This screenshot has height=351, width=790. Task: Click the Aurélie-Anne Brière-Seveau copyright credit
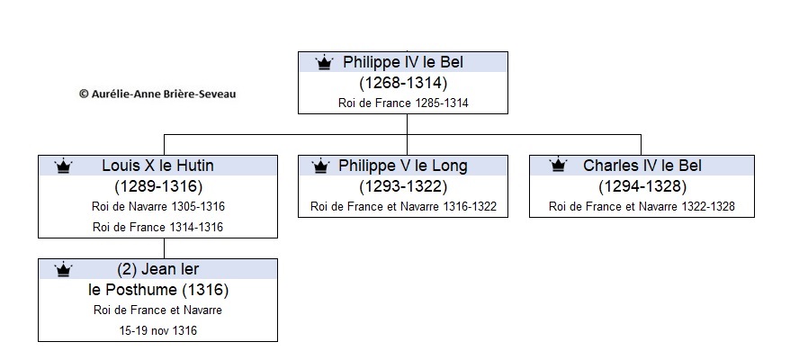coord(157,94)
